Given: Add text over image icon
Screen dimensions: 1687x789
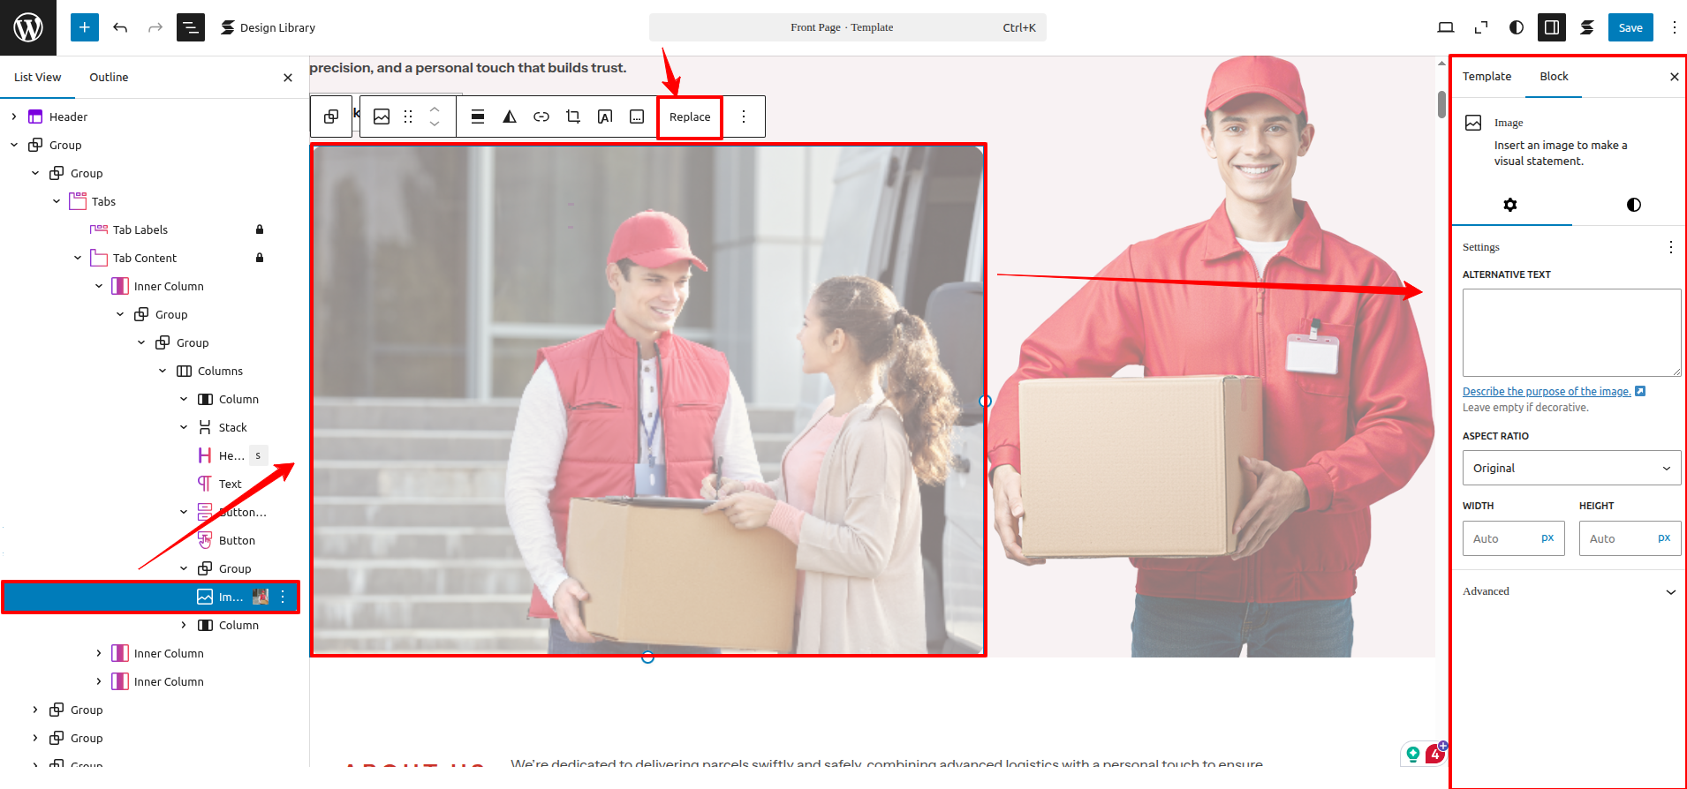Looking at the screenshot, I should click(605, 116).
